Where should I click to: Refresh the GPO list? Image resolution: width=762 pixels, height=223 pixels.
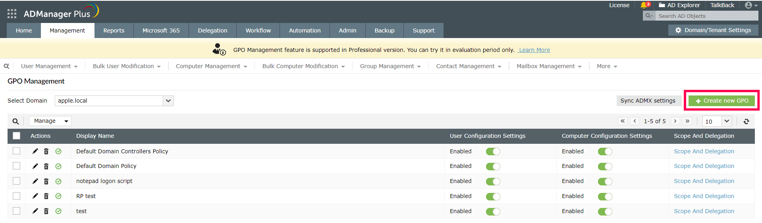(x=746, y=122)
